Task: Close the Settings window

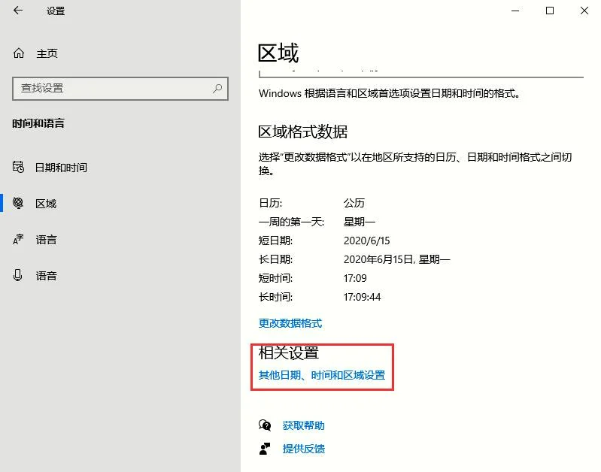Action: 584,11
